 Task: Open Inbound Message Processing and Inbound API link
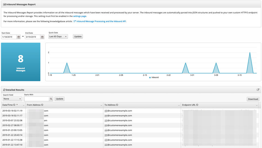click(x=101, y=21)
